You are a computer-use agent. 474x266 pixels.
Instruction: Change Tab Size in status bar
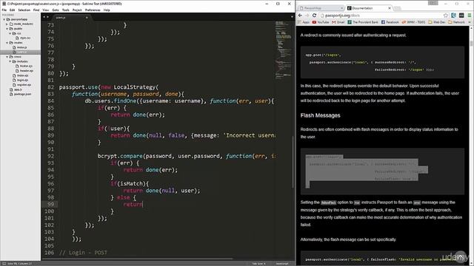pos(258,264)
